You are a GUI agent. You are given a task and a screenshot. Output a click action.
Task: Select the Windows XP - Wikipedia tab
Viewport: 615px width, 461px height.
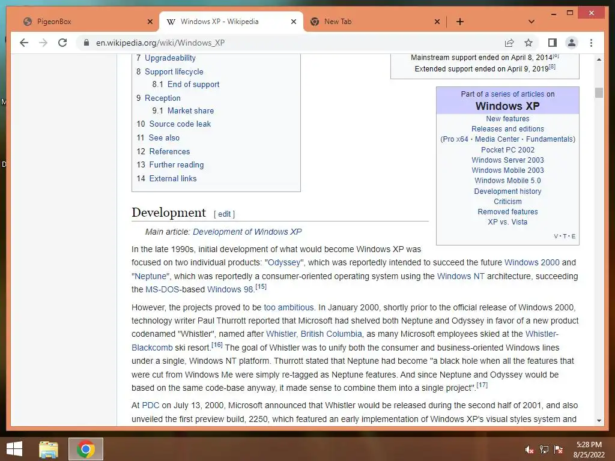coord(231,22)
